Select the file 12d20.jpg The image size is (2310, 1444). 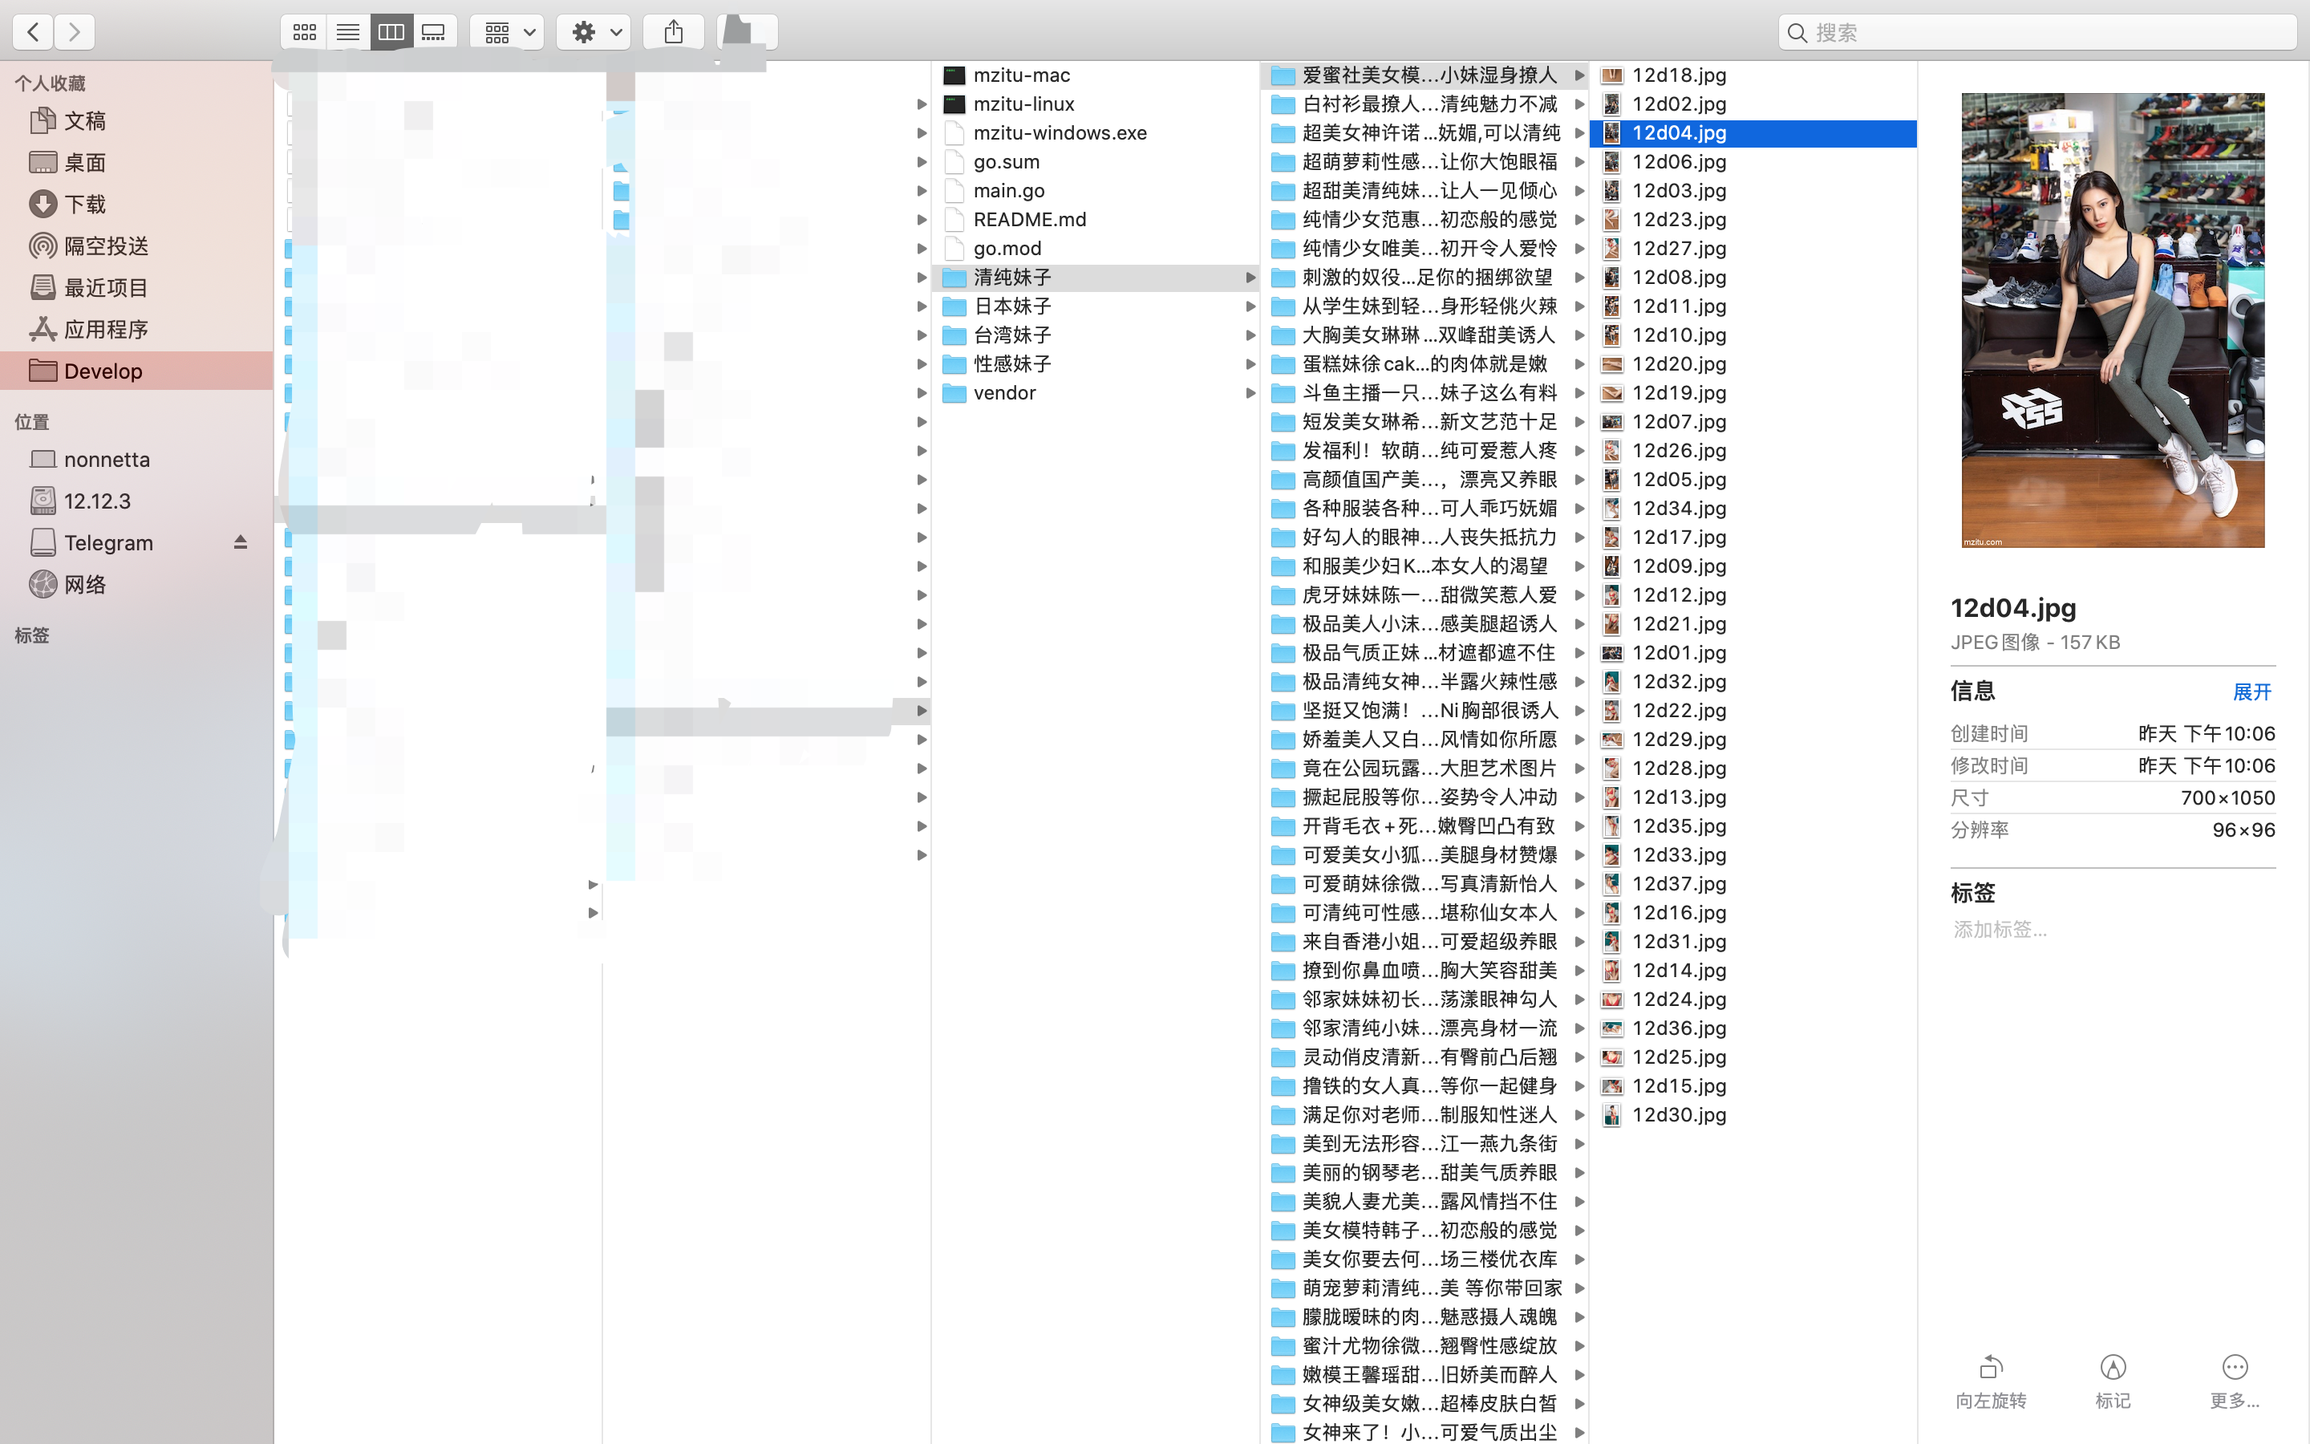[1753, 364]
